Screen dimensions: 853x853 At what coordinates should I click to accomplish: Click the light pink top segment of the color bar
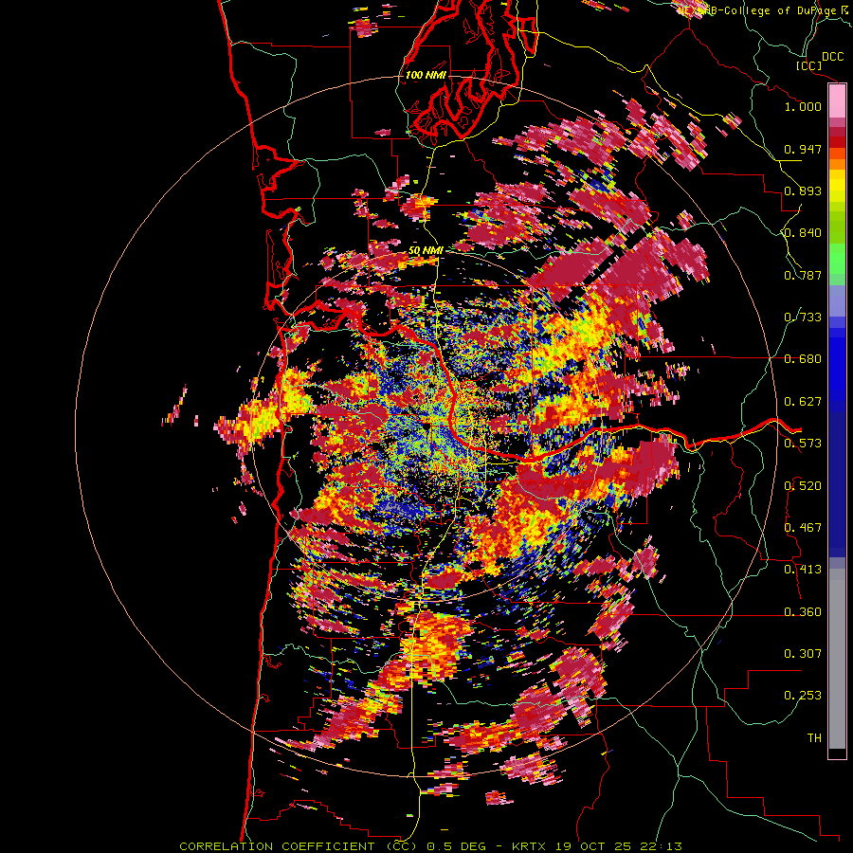pos(837,100)
